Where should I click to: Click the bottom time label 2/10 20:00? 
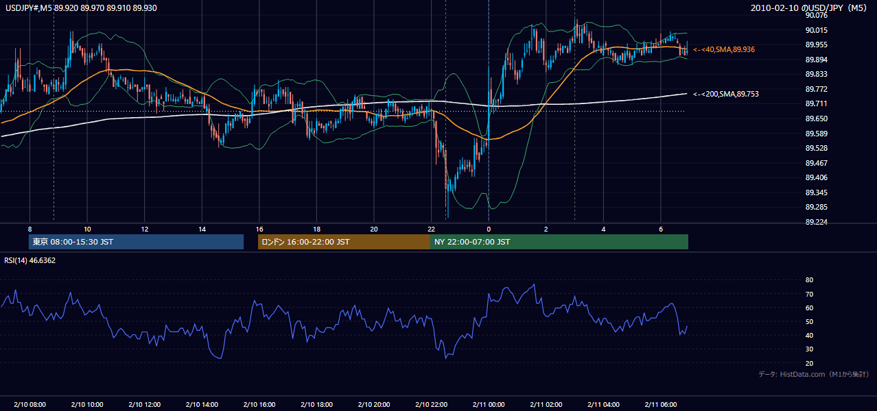pyautogui.click(x=373, y=405)
